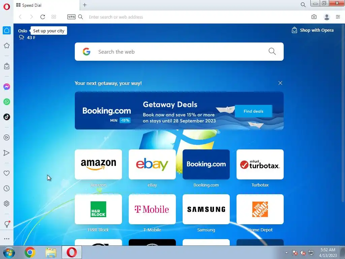Open the Turbotax speed dial tile

click(260, 164)
